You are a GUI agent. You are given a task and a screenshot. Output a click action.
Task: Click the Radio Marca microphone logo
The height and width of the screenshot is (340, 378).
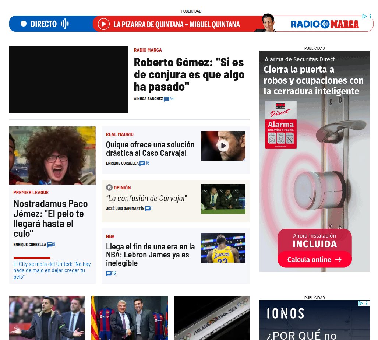pyautogui.click(x=325, y=24)
